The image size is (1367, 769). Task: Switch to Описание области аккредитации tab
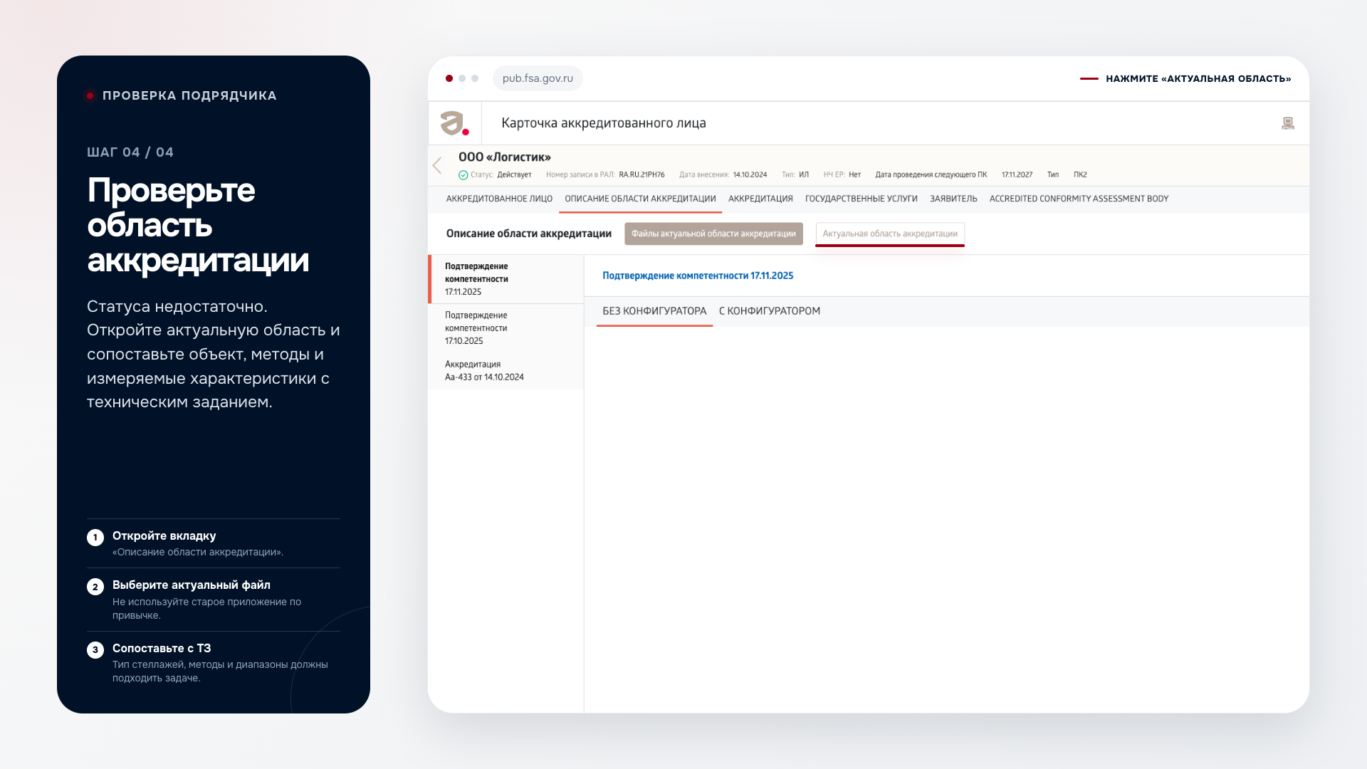[640, 199]
